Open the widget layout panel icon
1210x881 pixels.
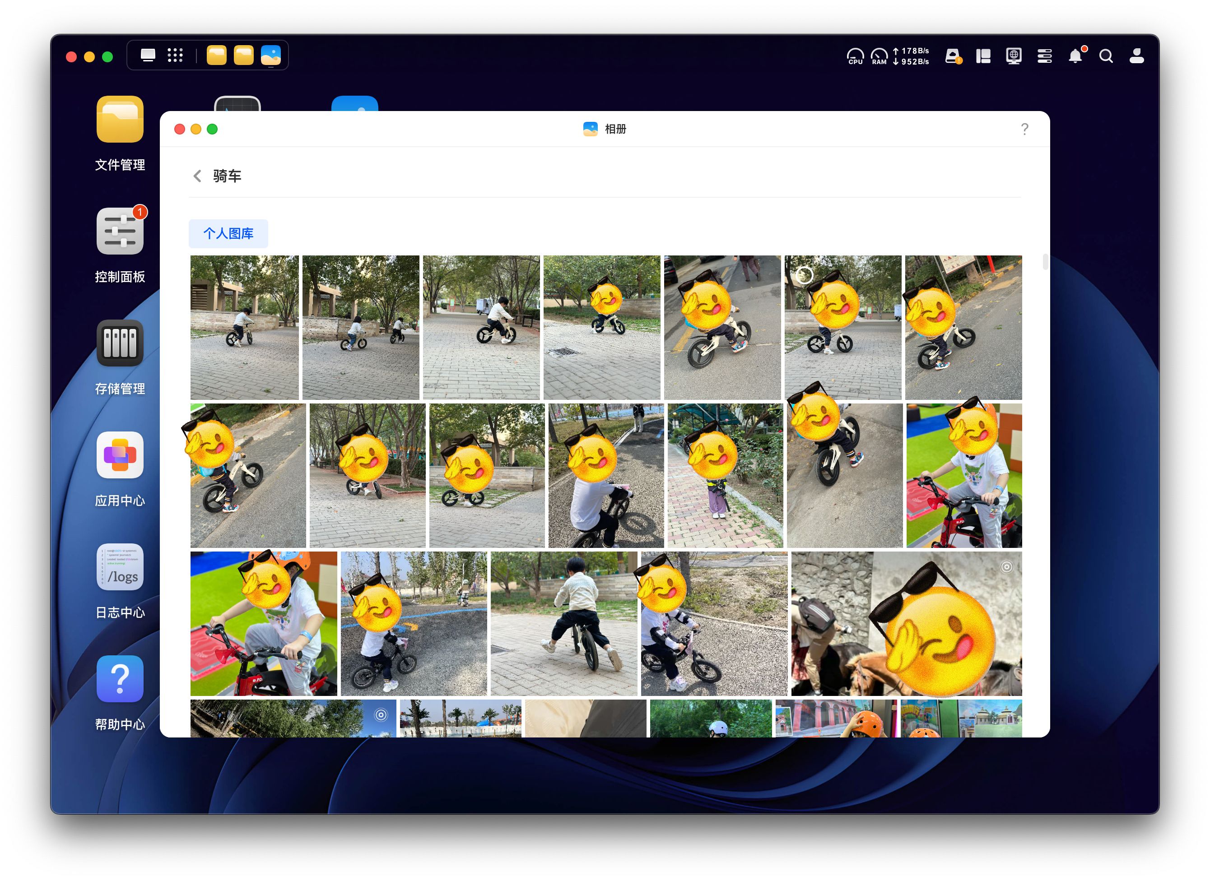tap(983, 56)
